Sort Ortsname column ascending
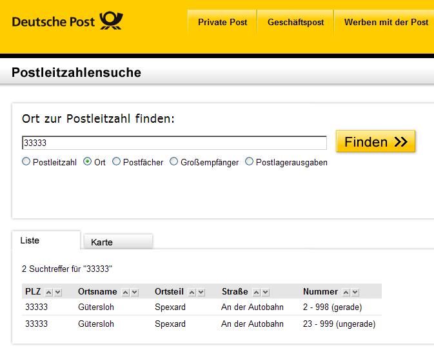 point(125,293)
